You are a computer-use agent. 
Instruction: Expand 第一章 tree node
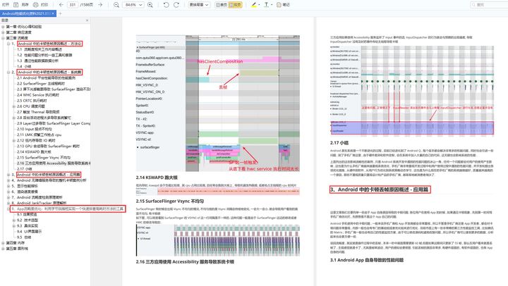point(3,27)
